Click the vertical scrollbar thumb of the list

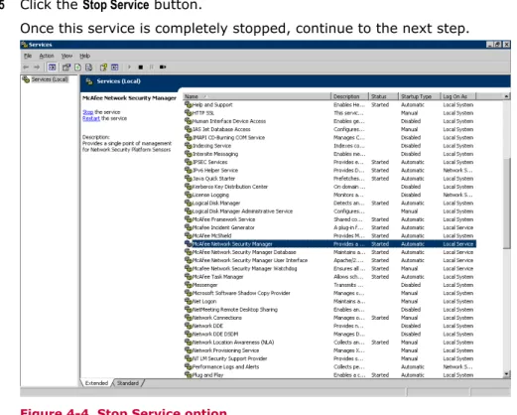coord(506,204)
